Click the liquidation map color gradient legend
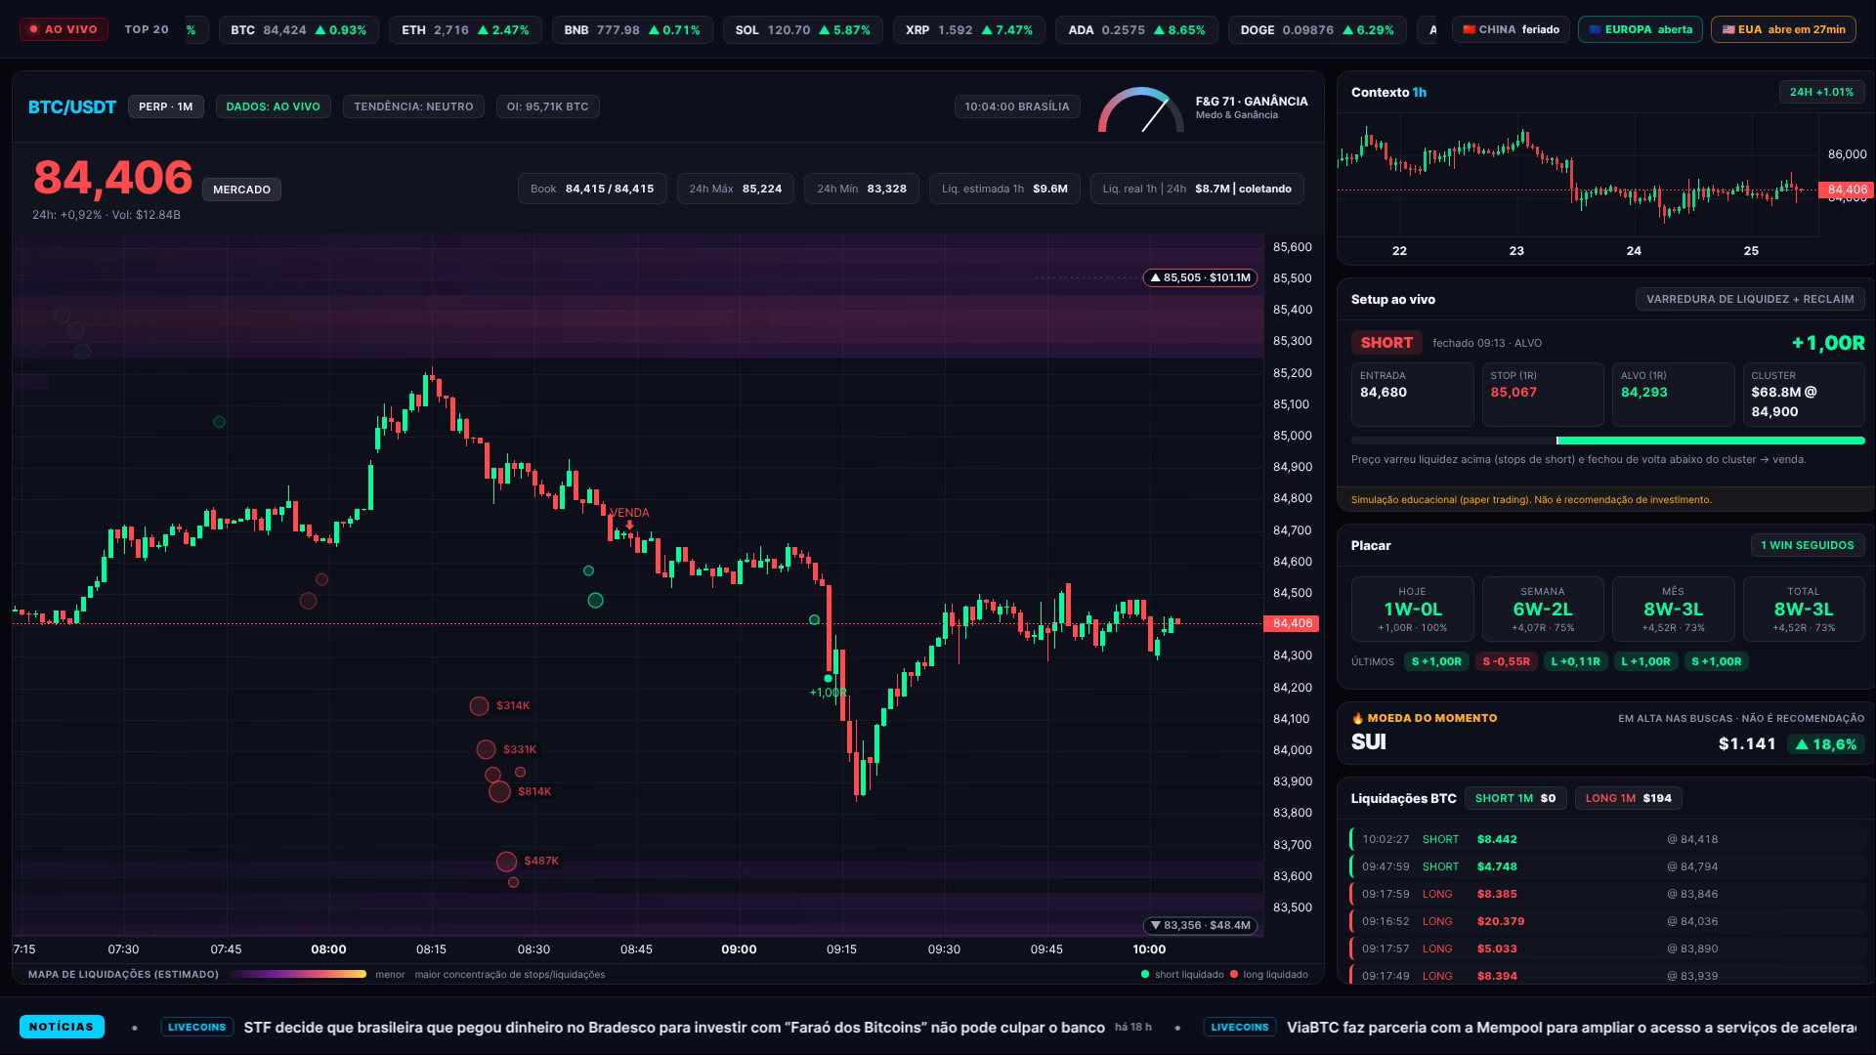1876x1055 pixels. (297, 974)
